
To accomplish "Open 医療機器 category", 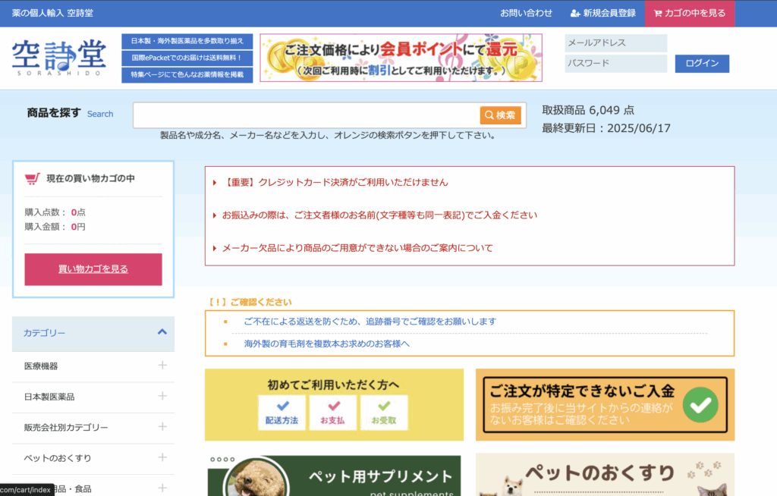I will [x=41, y=366].
